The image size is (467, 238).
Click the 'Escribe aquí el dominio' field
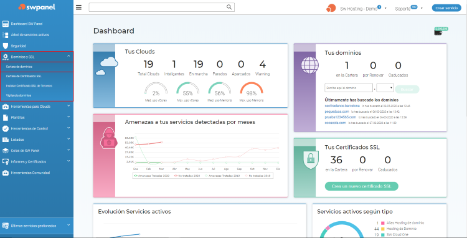click(x=349, y=88)
